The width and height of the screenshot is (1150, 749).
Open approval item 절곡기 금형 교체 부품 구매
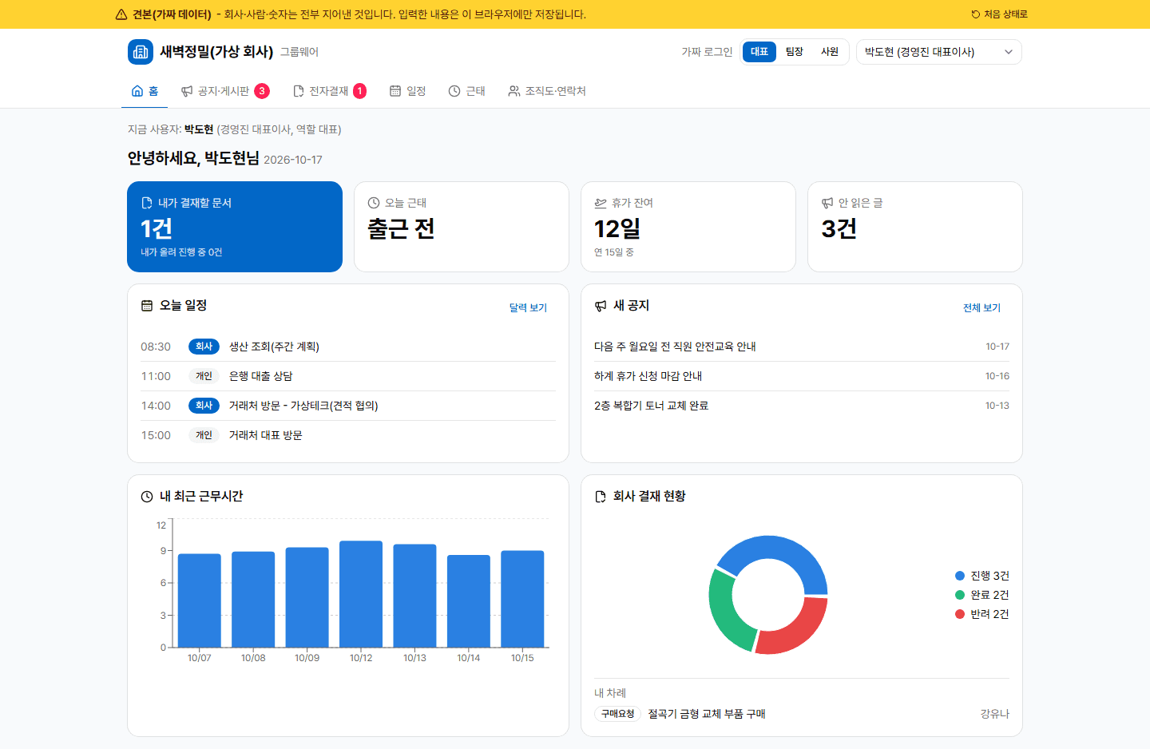(802, 714)
